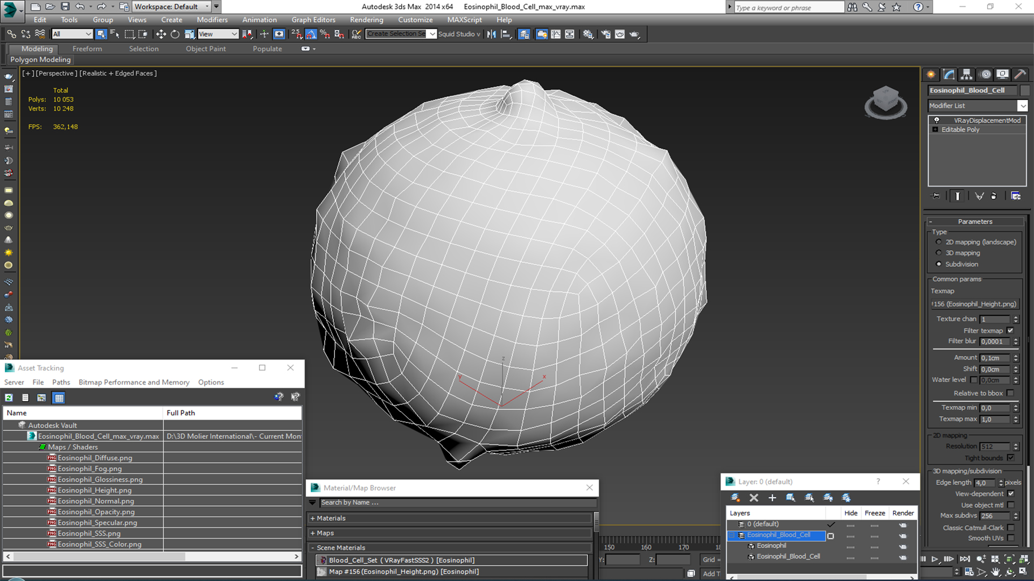1034x581 pixels.
Task: Enable the Smooth UVs checkbox
Action: [1011, 538]
